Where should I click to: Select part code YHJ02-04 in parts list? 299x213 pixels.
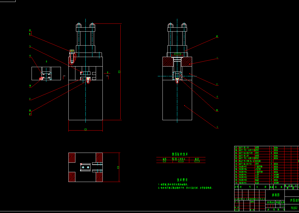click(x=243, y=175)
